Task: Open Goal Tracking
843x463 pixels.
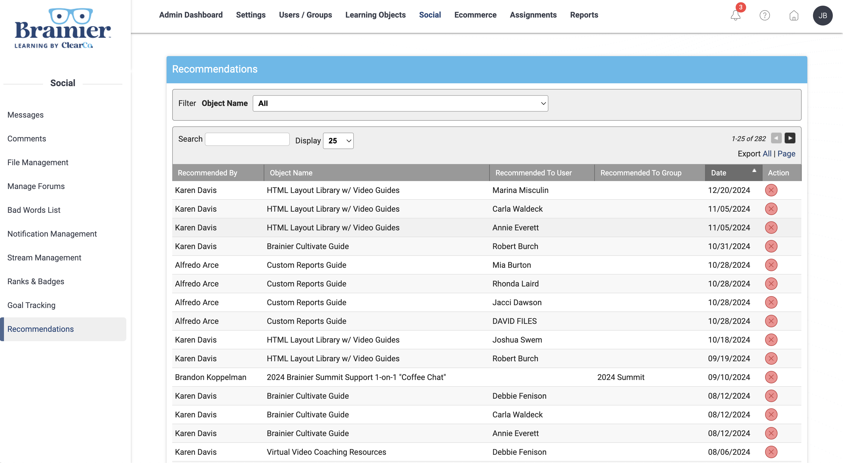Action: click(x=31, y=305)
